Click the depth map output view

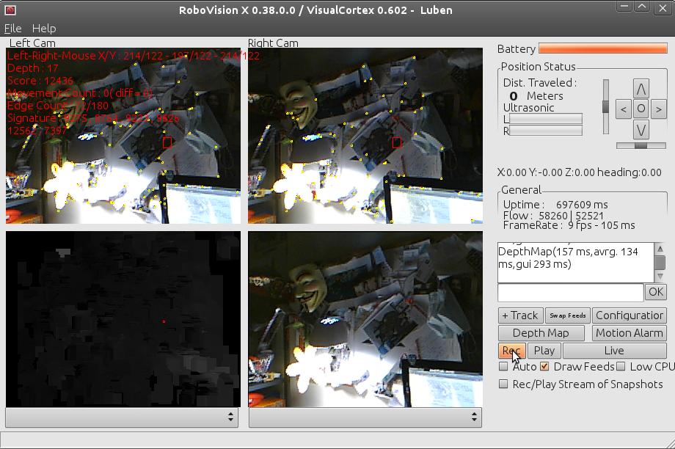[x=123, y=319]
